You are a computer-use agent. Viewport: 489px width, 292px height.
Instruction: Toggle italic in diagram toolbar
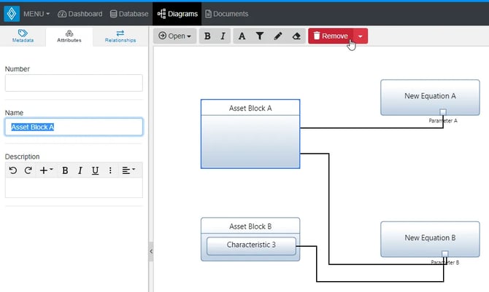point(223,36)
